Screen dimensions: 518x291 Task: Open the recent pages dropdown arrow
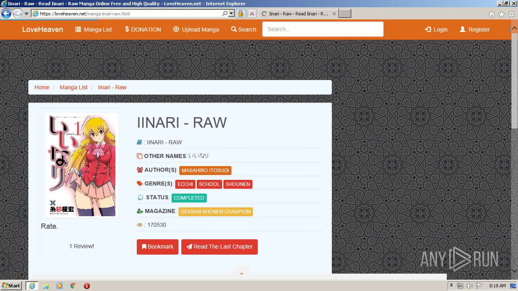(x=26, y=14)
